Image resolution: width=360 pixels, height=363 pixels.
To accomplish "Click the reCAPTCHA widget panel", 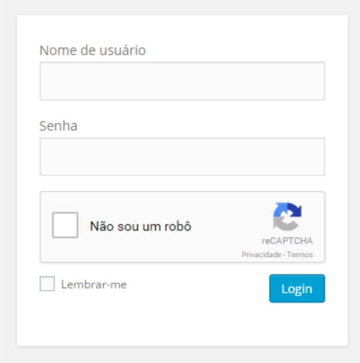I will tap(182, 226).
